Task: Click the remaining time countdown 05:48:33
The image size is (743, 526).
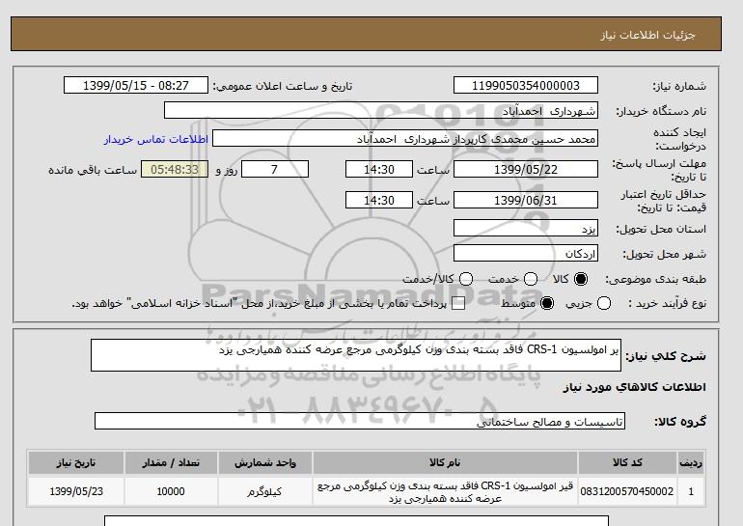Action: point(175,169)
